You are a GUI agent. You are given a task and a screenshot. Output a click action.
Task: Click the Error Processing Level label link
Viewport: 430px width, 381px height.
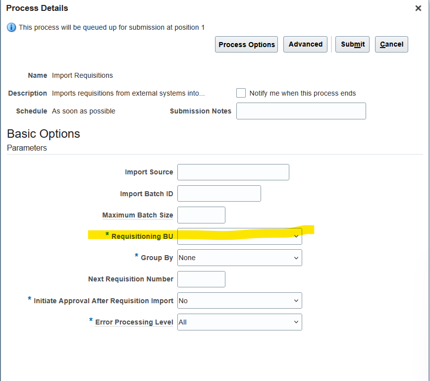(134, 322)
